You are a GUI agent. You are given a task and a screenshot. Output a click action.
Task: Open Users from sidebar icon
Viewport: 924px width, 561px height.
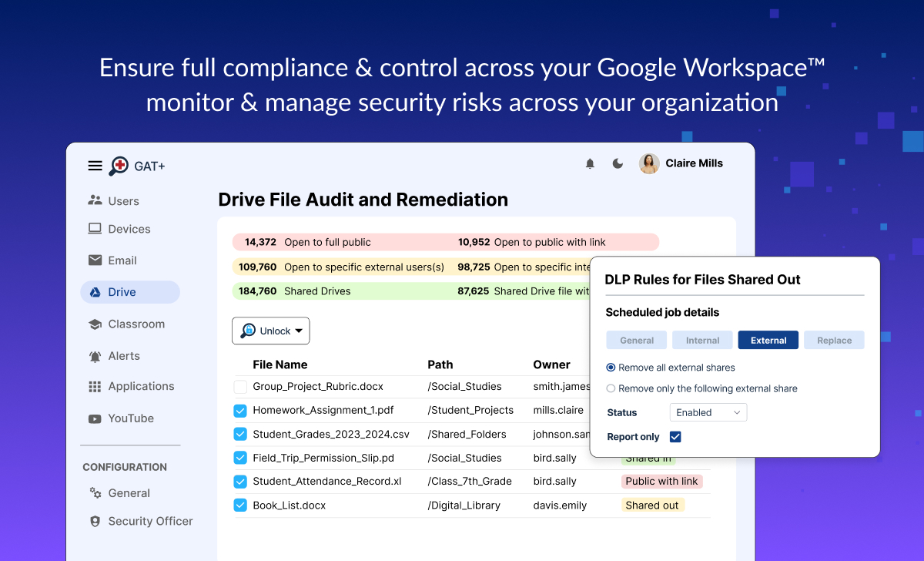(x=95, y=200)
